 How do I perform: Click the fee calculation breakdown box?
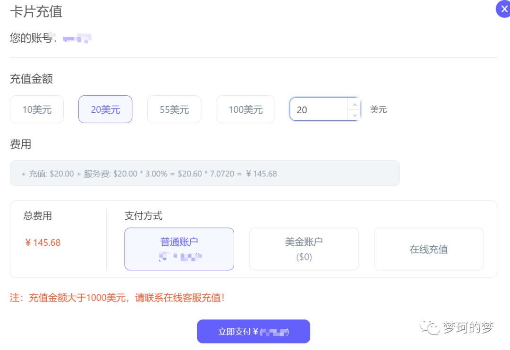point(204,174)
